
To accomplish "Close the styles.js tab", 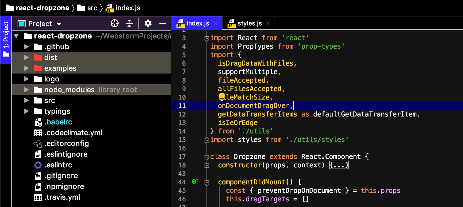I will [x=268, y=23].
